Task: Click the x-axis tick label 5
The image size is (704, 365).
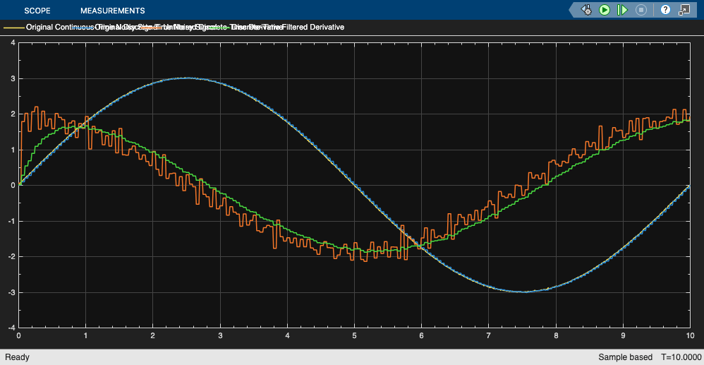Action: [354, 336]
